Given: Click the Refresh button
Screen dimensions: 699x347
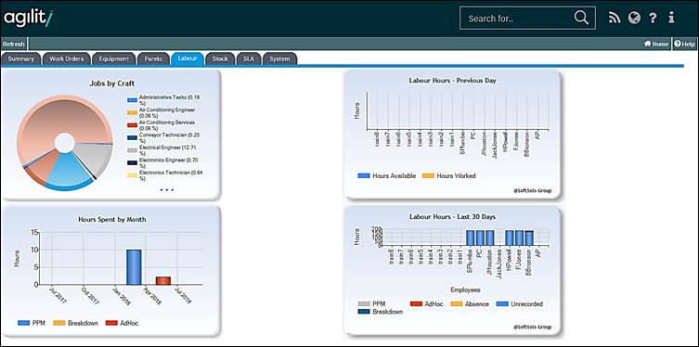Looking at the screenshot, I should [14, 45].
